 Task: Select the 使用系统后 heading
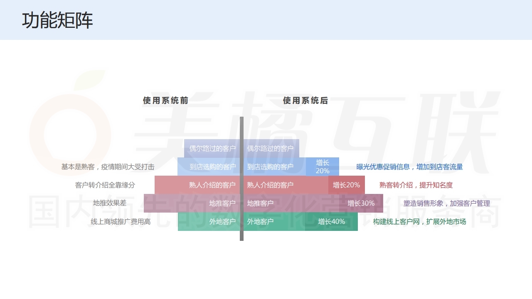(305, 100)
